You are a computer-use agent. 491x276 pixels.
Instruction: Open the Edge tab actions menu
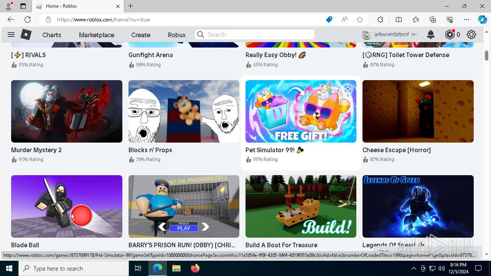[23, 6]
